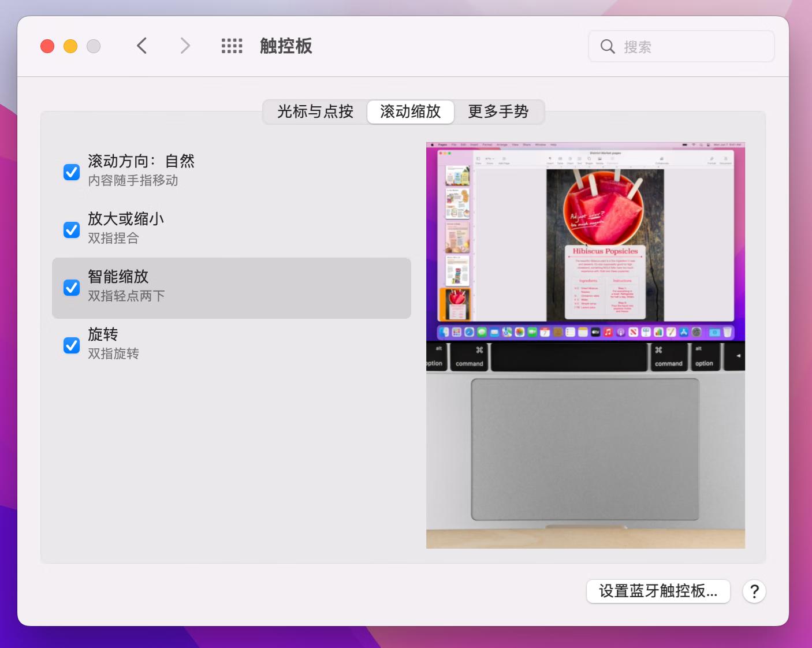
Task: Click the 设置蓝牙触控板 button
Action: click(658, 591)
